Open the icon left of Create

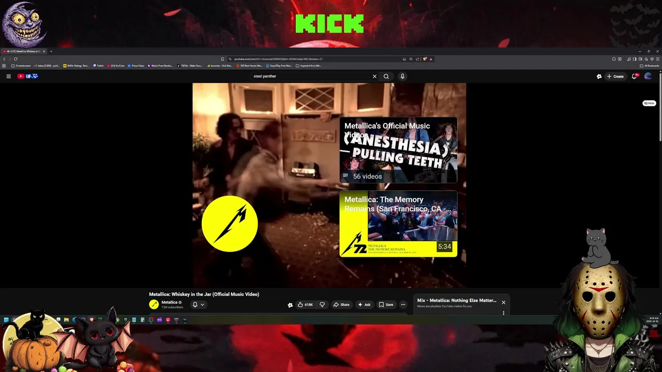[x=599, y=76]
